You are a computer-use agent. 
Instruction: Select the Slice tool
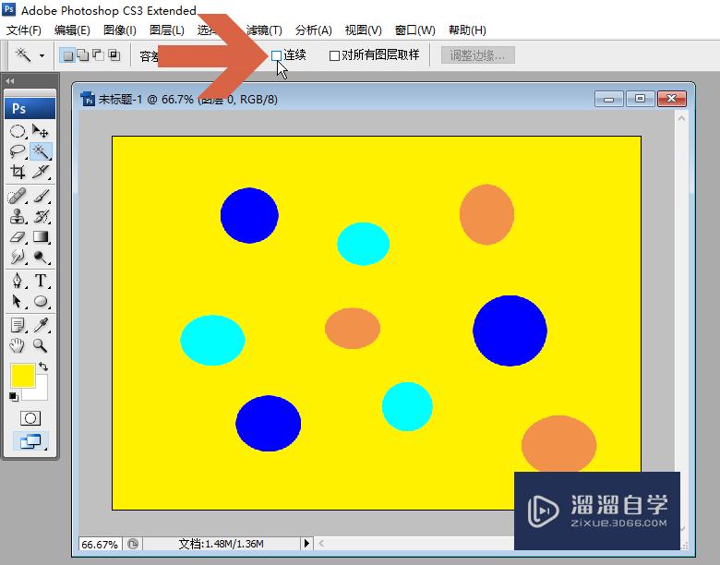pyautogui.click(x=41, y=172)
